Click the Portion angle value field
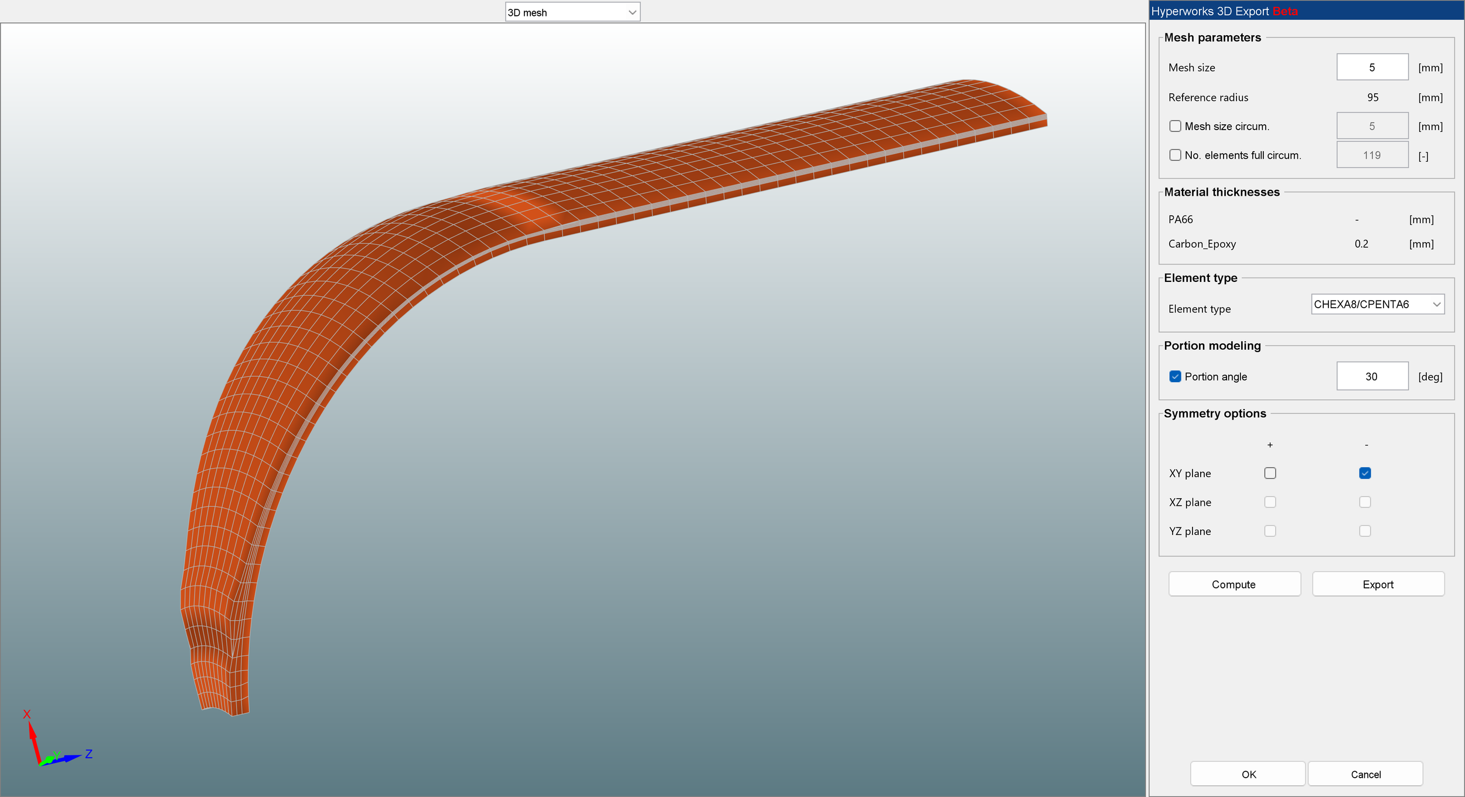Viewport: 1465px width, 797px height. pos(1372,376)
